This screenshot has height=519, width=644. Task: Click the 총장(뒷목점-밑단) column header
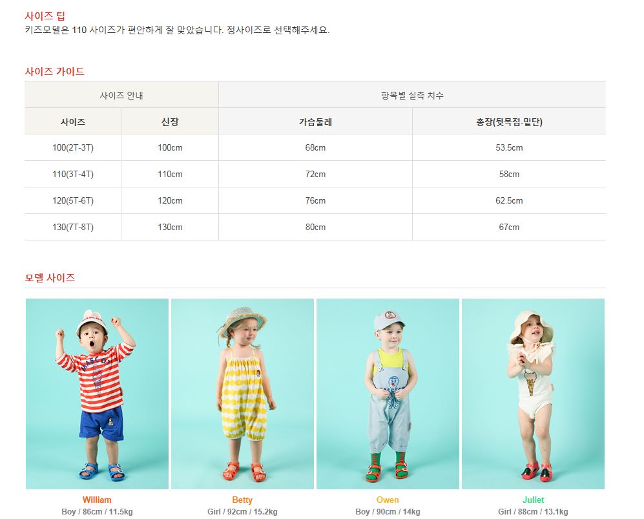tap(509, 122)
